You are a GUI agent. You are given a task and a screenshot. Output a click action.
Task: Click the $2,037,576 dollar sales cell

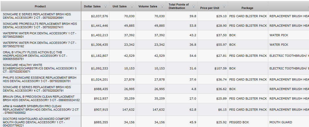(100, 16)
